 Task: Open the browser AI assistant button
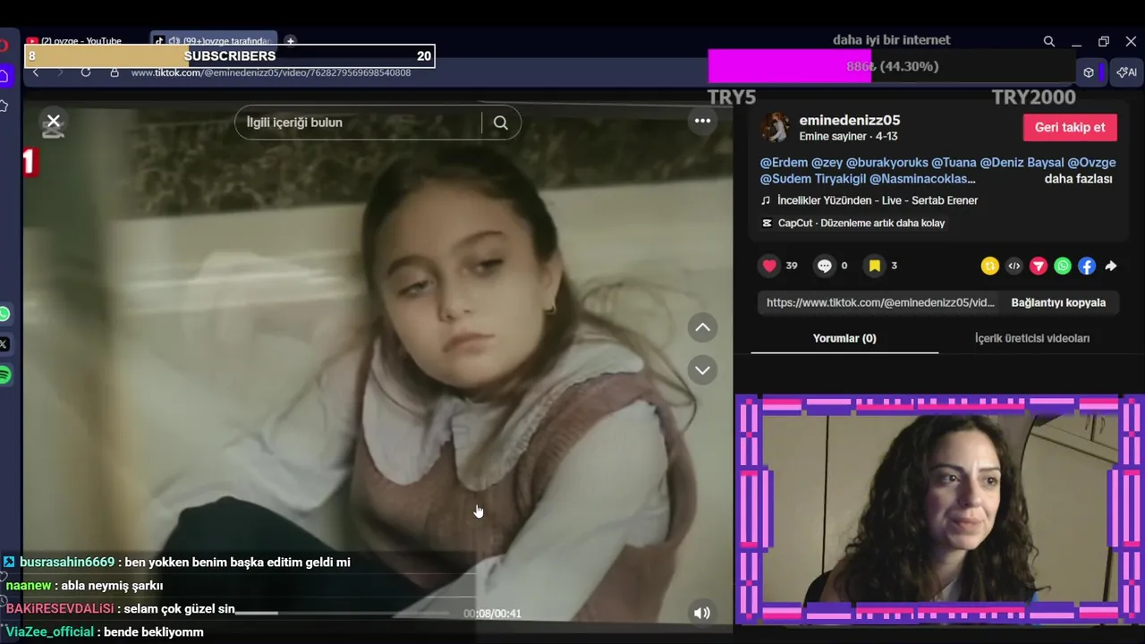tap(1127, 72)
